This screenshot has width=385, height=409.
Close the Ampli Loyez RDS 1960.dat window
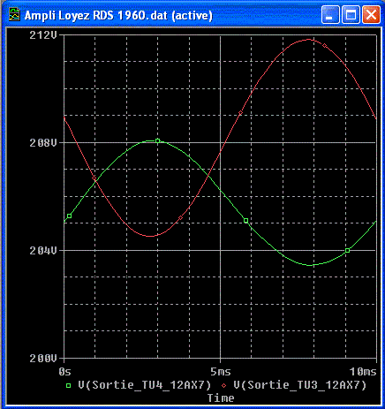point(371,14)
